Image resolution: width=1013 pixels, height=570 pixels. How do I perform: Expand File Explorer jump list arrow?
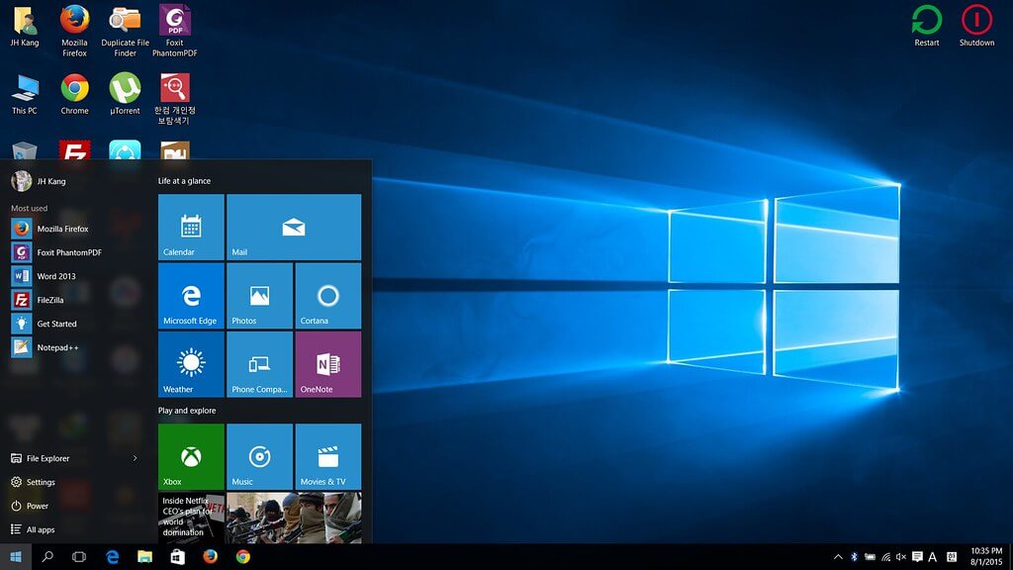[135, 458]
